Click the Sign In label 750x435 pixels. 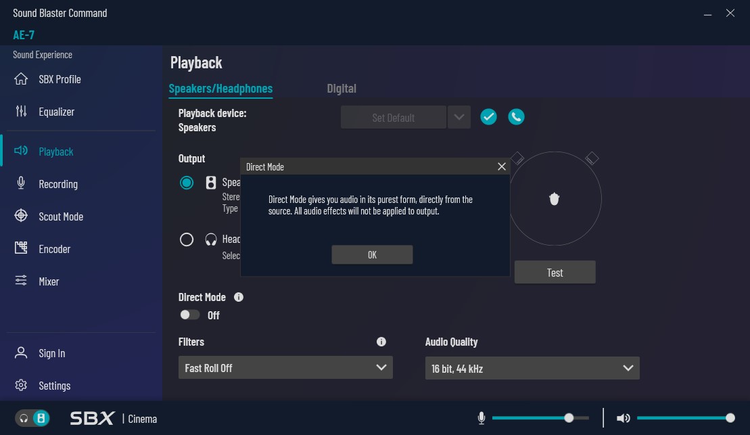click(x=52, y=353)
